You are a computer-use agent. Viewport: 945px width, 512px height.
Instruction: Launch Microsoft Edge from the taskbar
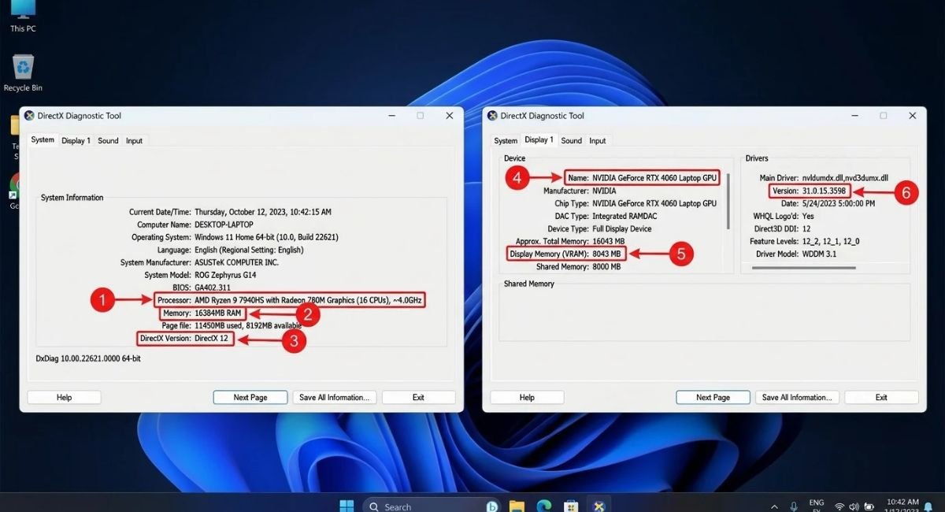(544, 506)
